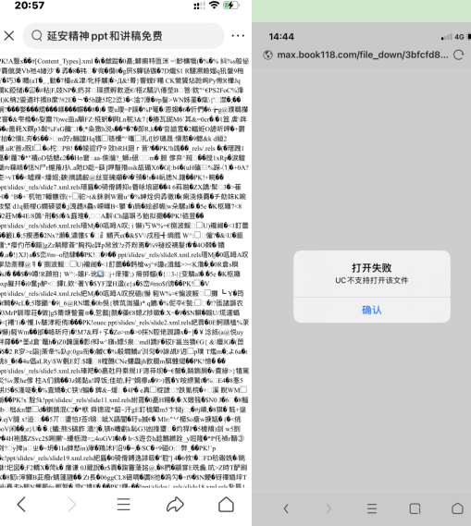Tap the search magnifier icon
471x526 pixels.
point(37,35)
